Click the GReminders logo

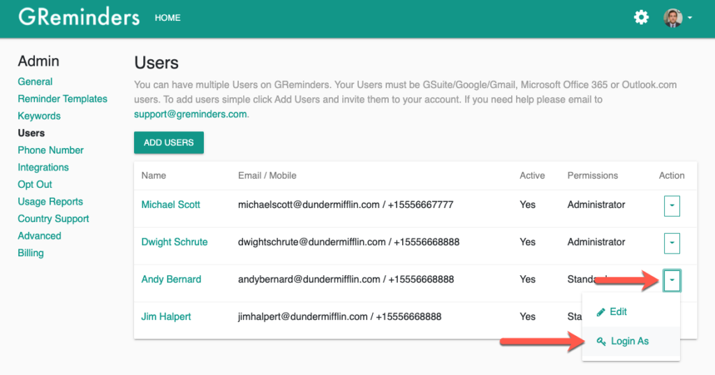tap(79, 17)
